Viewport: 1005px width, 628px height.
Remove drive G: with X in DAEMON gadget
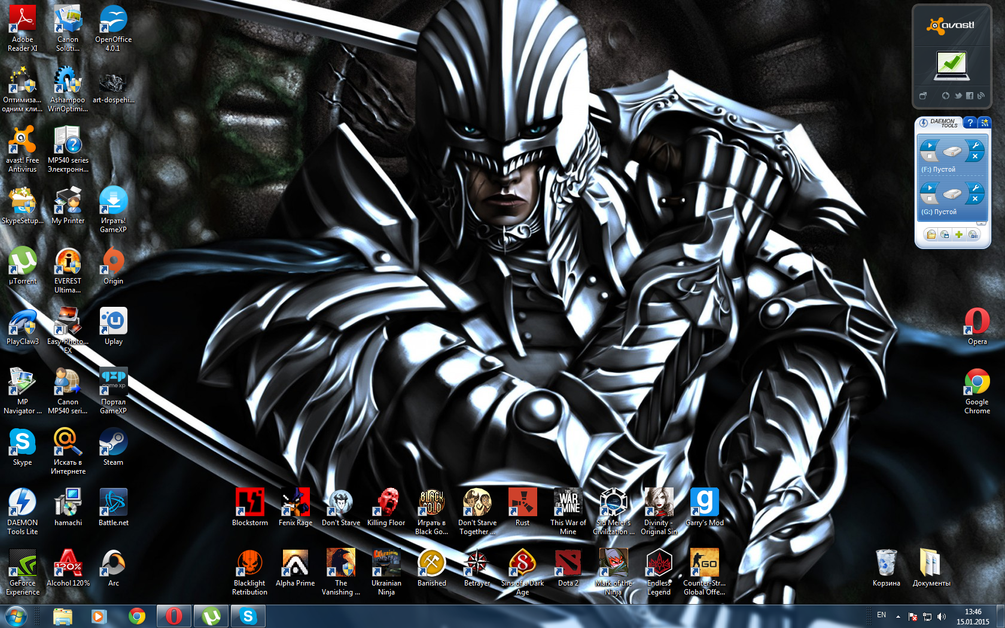(x=975, y=199)
